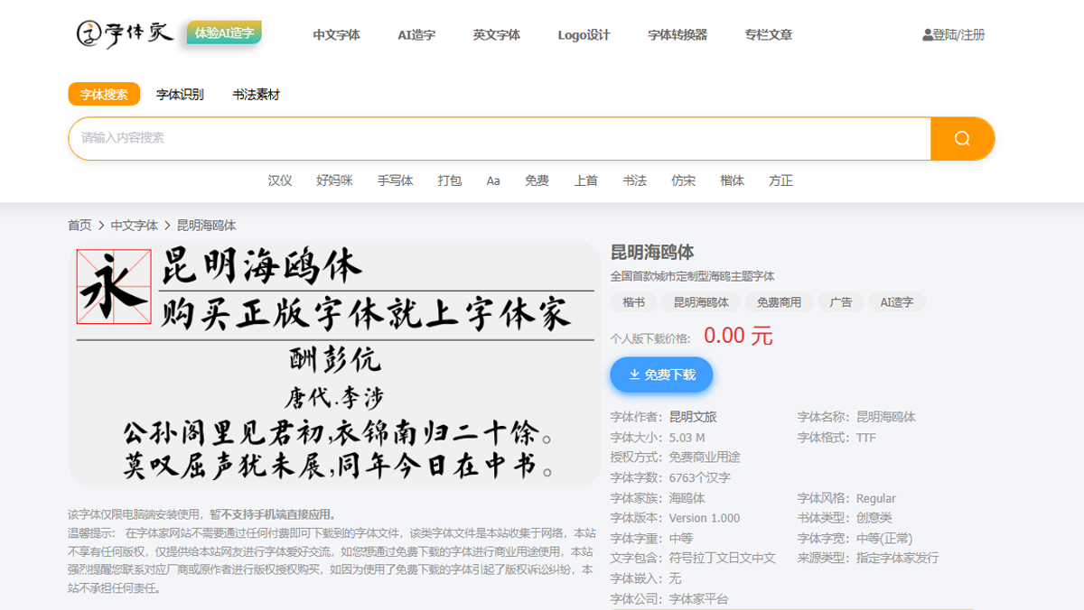Click the 昆明海鸥体 font title heading

(652, 253)
